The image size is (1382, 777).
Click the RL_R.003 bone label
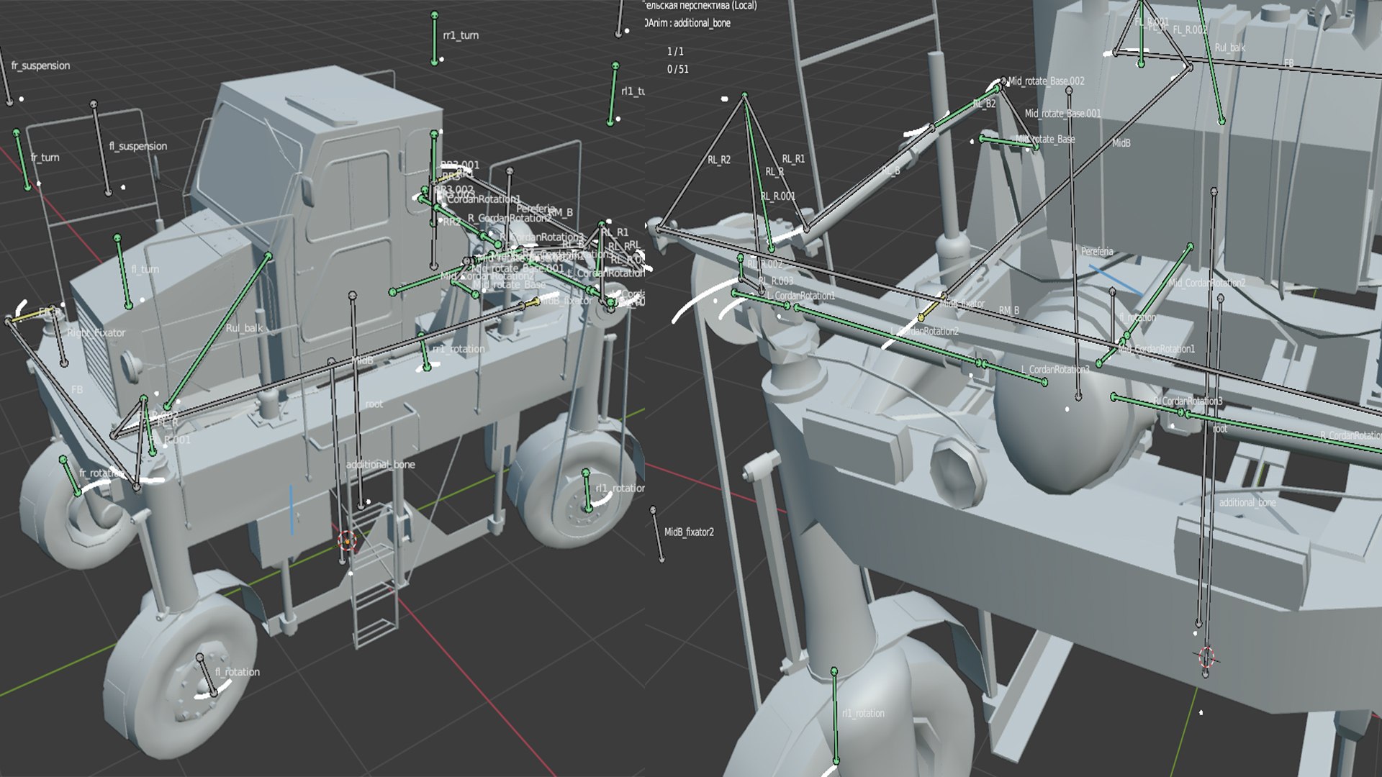pyautogui.click(x=776, y=281)
